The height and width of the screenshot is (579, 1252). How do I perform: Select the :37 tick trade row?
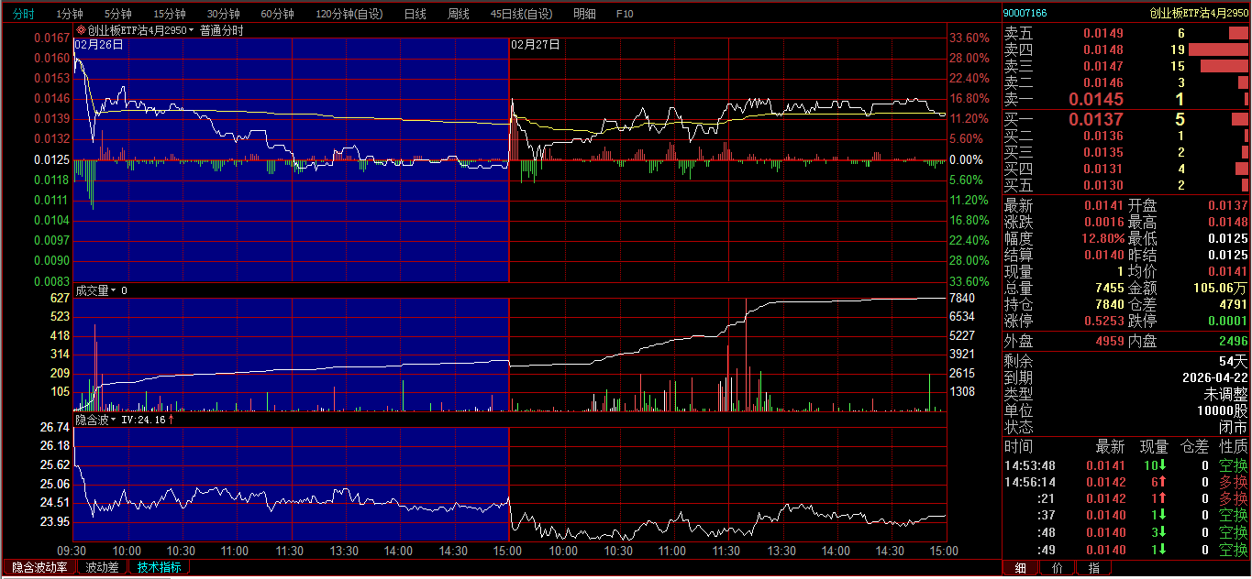pos(1126,515)
